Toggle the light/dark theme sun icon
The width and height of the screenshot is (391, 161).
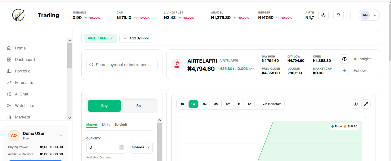323,15
